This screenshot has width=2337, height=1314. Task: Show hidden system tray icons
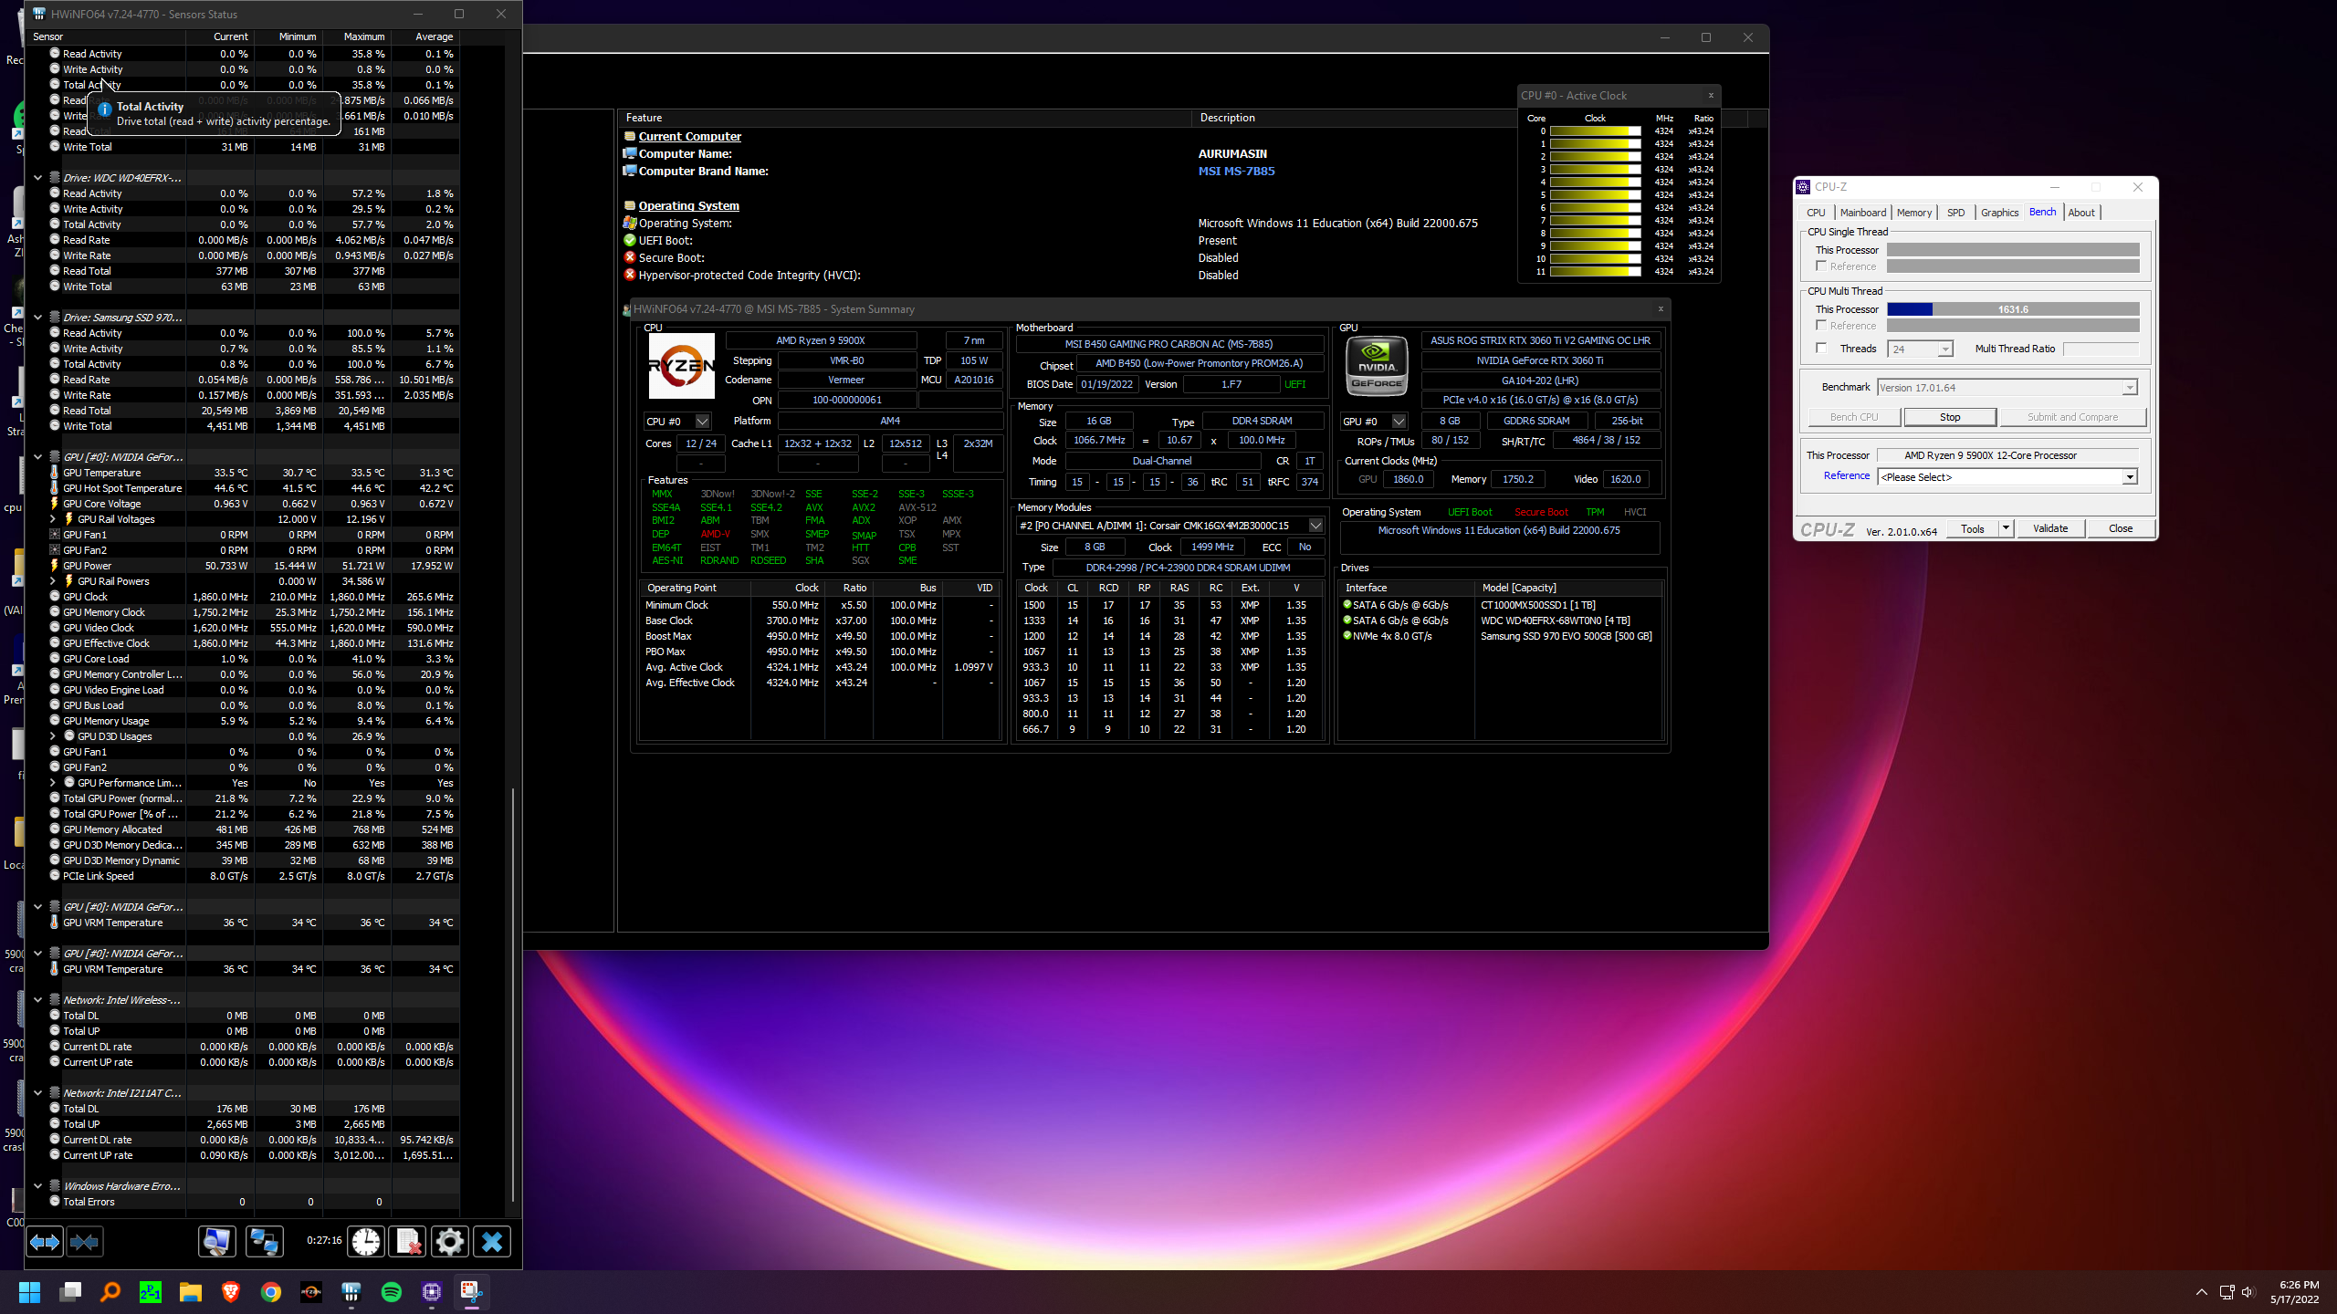(2202, 1292)
